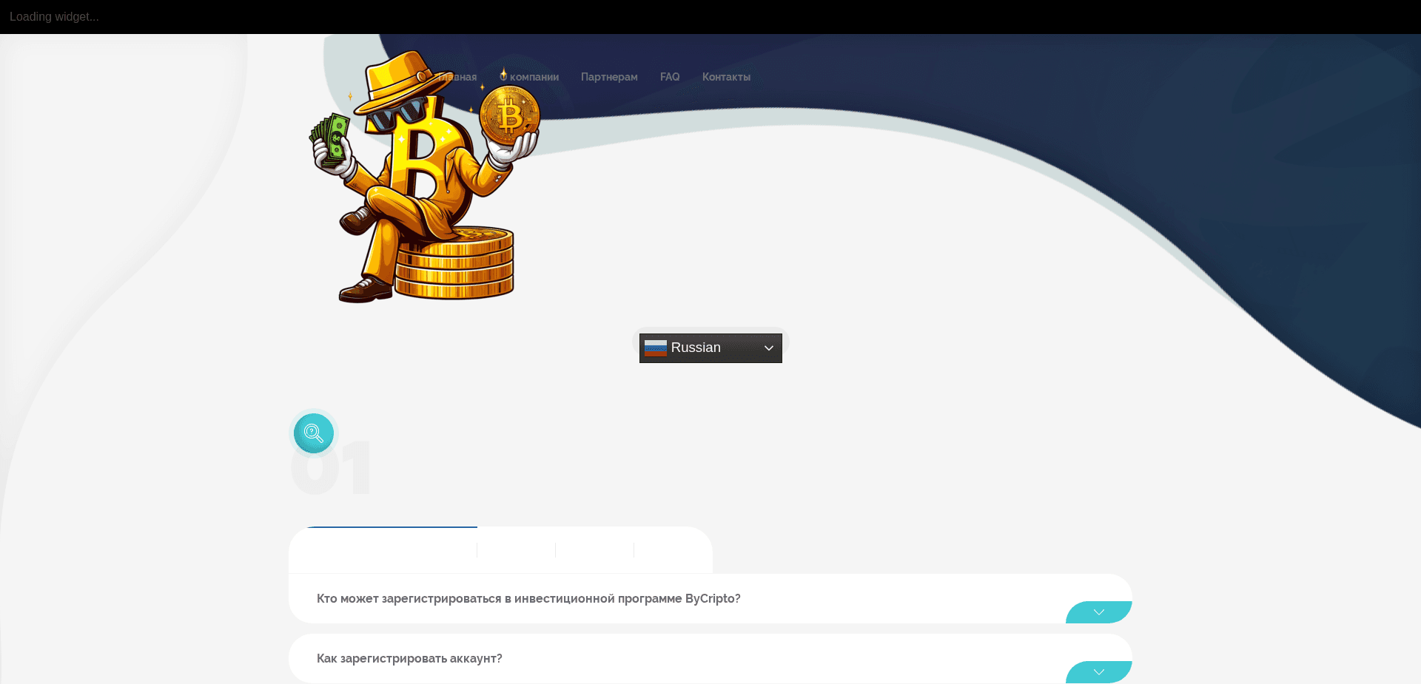Switch to the second tab in FAQ tab strip
Image resolution: width=1421 pixels, height=684 pixels.
pyautogui.click(x=516, y=550)
